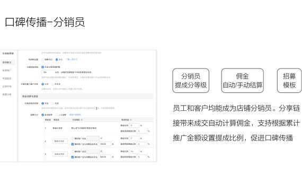Click the text line '推广金额设置提成比例，促进口碑传播'
Image resolution: width=302 pixels, height=191 pixels.
click(233, 138)
